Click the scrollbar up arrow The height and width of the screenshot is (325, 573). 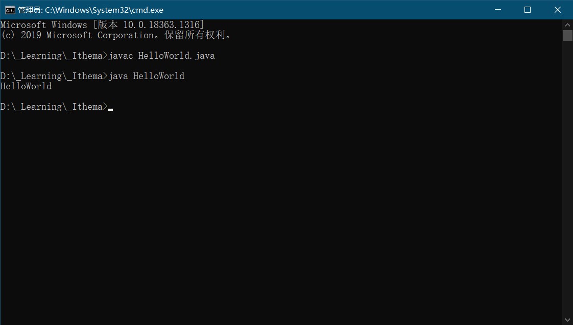[567, 25]
